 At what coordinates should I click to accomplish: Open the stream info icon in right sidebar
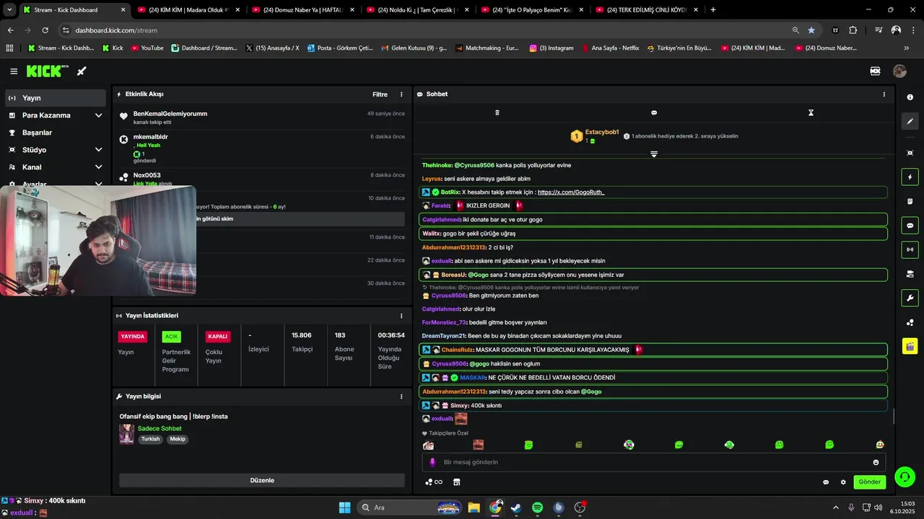click(x=910, y=97)
